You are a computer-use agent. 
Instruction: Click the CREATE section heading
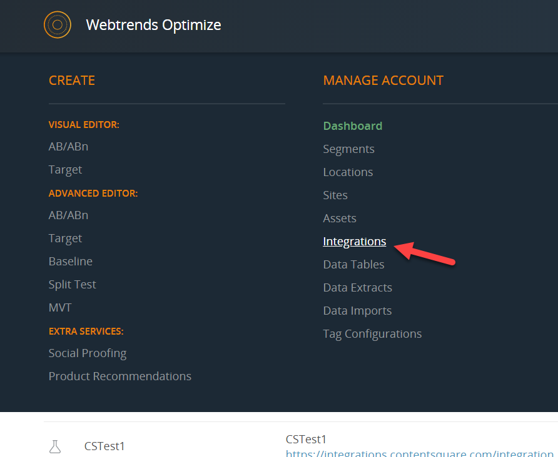coord(72,81)
